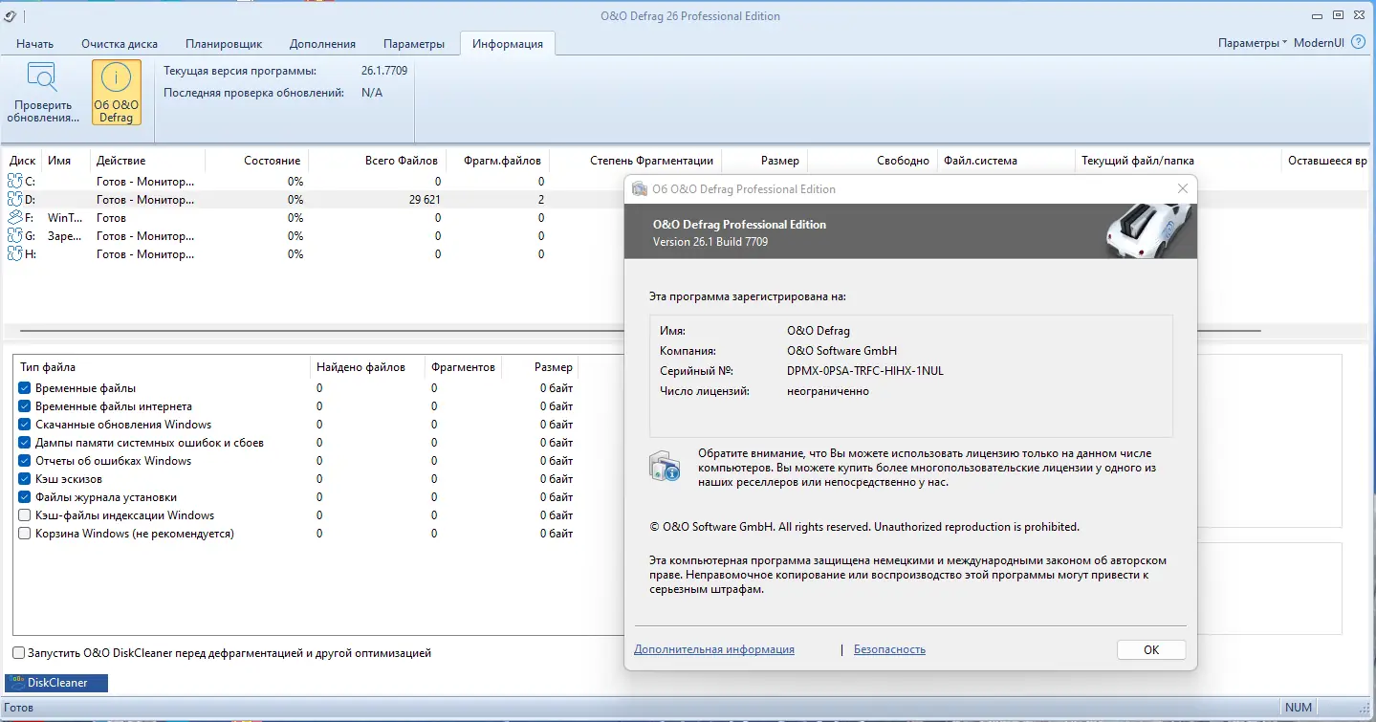The image size is (1376, 722).
Task: Click the license info icon in dialog
Action: (x=665, y=466)
